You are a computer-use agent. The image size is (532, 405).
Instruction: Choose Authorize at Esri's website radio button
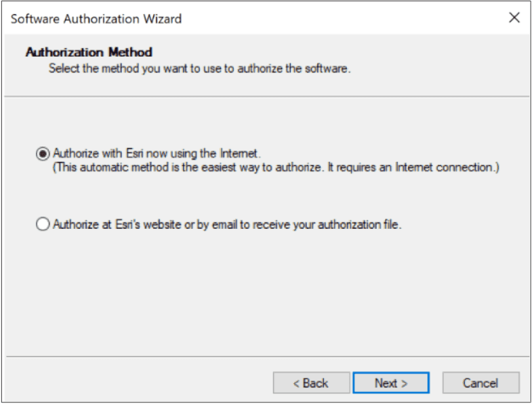pyautogui.click(x=43, y=225)
